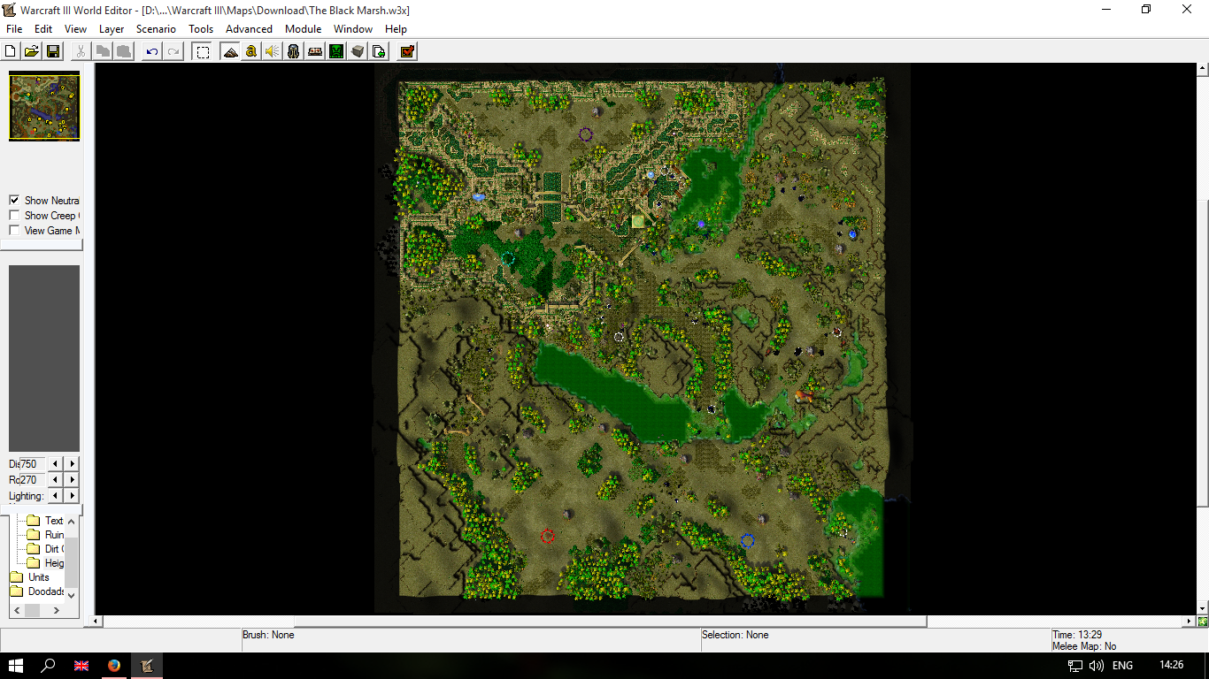Click the taskbar clock 14:26
1209x679 pixels.
coord(1171,666)
